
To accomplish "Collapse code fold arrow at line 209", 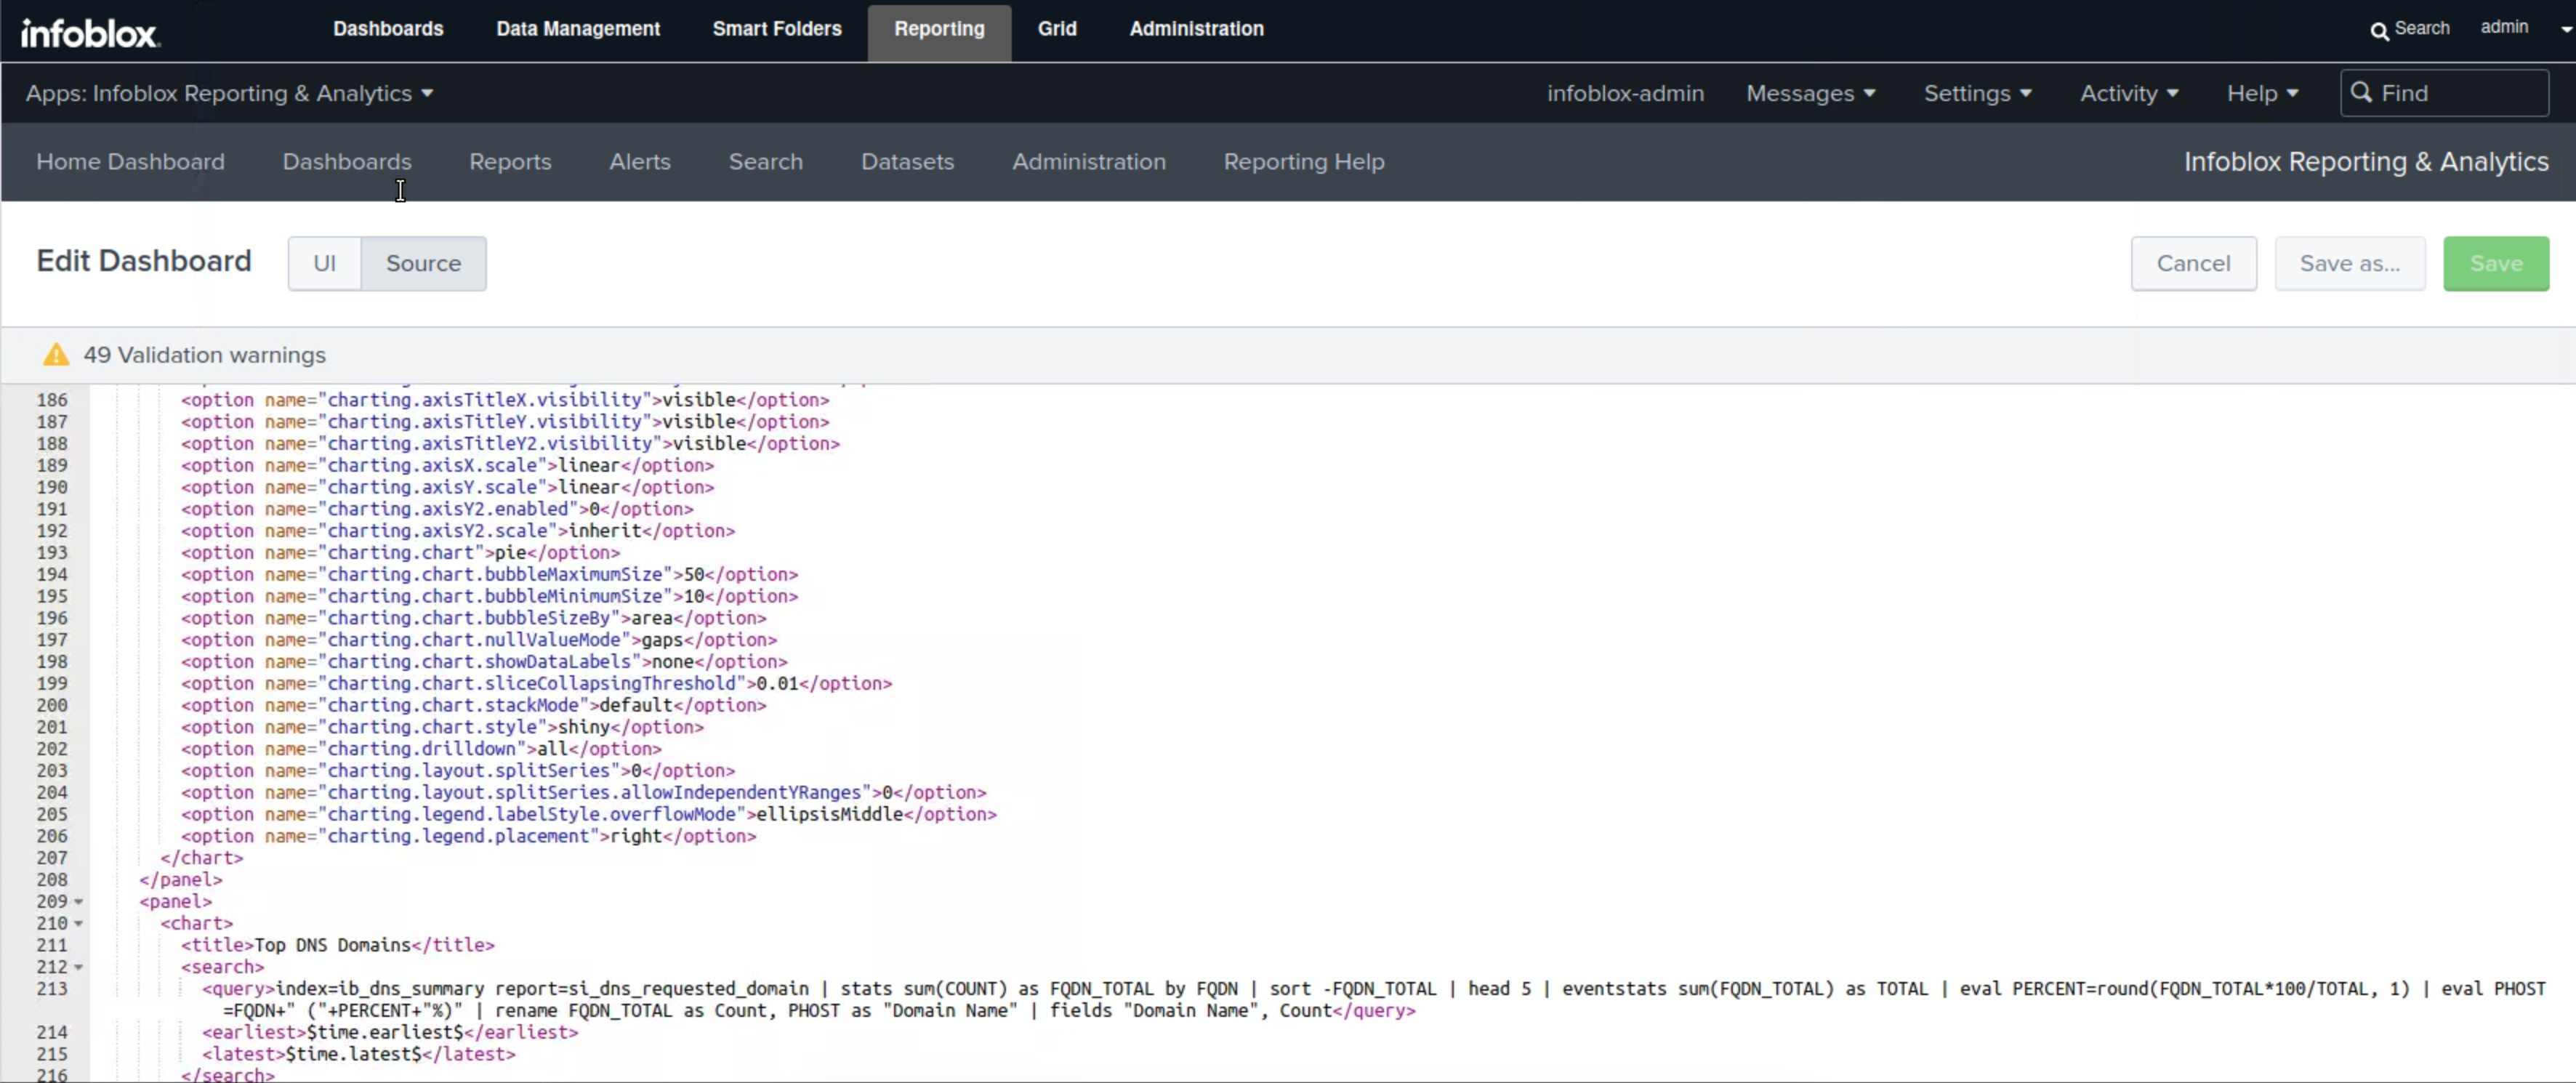I will coord(78,902).
